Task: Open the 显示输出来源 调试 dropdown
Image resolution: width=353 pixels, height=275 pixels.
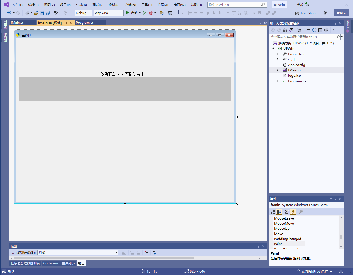Action: tap(78, 253)
